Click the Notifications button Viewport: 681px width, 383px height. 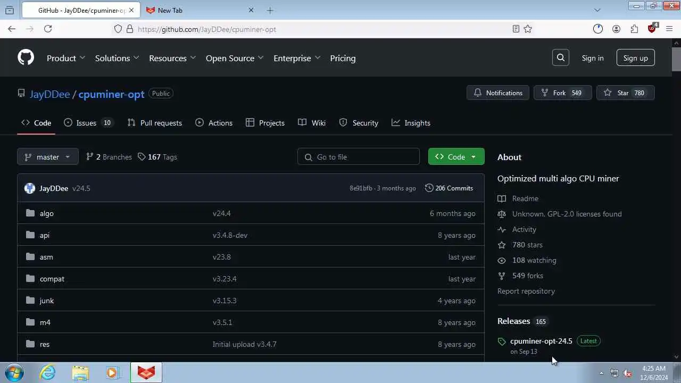[498, 93]
